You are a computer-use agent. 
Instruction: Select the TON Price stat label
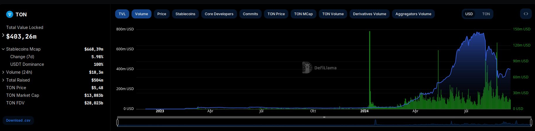16,88
